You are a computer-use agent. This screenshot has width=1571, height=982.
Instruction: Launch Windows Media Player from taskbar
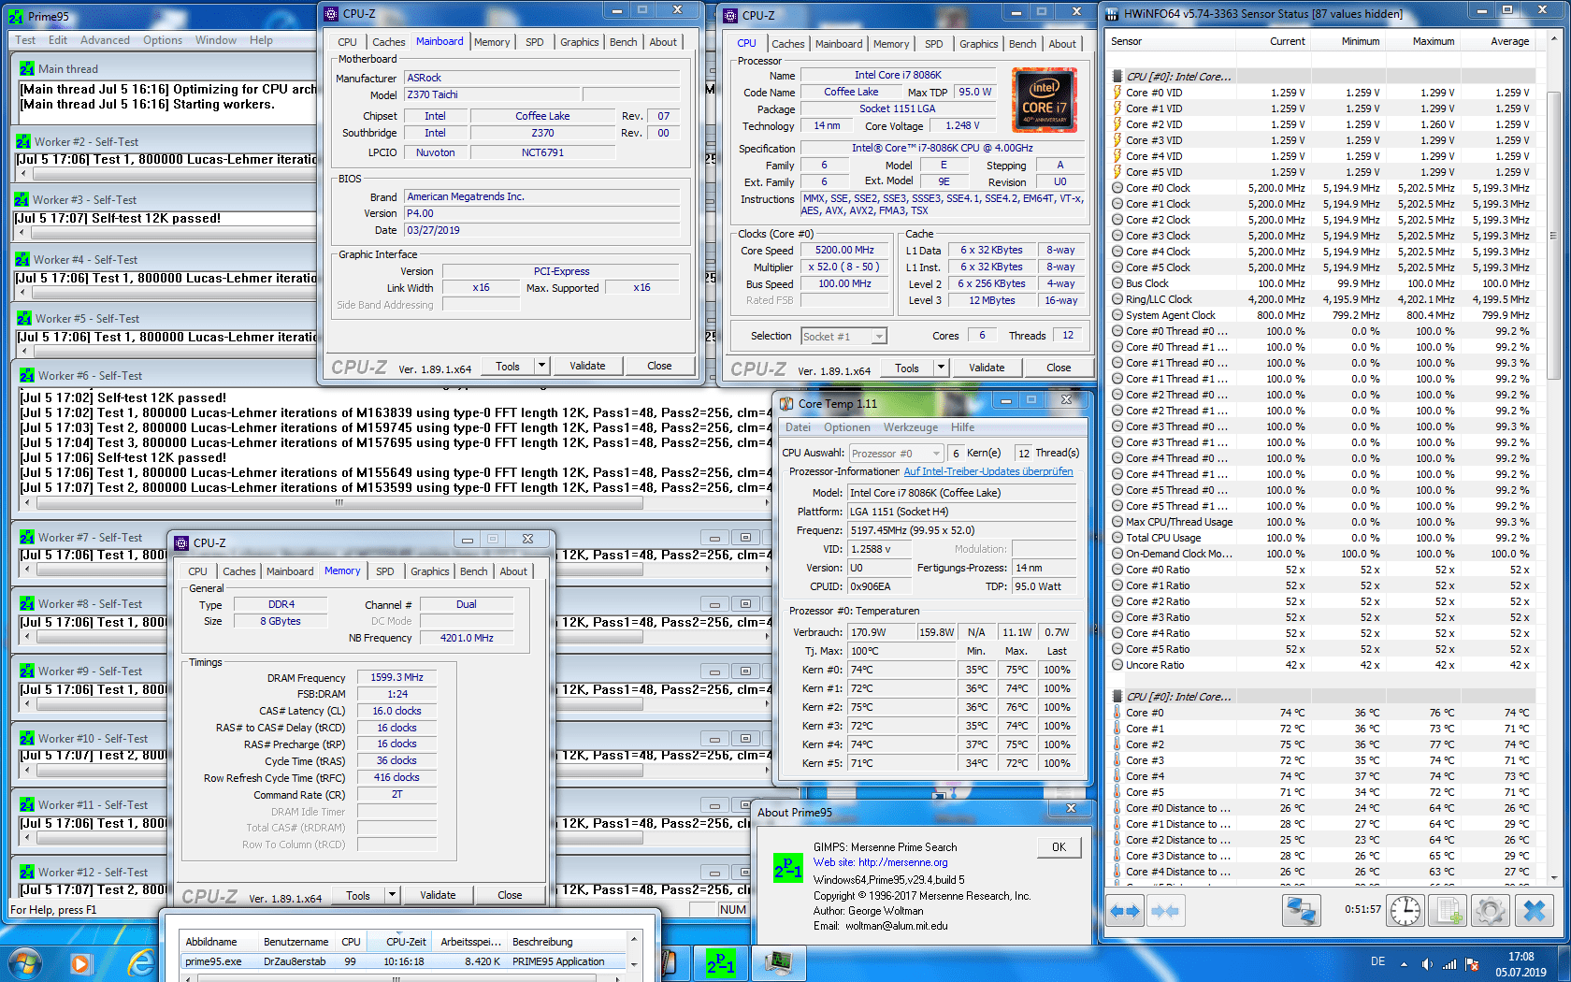coord(81,962)
